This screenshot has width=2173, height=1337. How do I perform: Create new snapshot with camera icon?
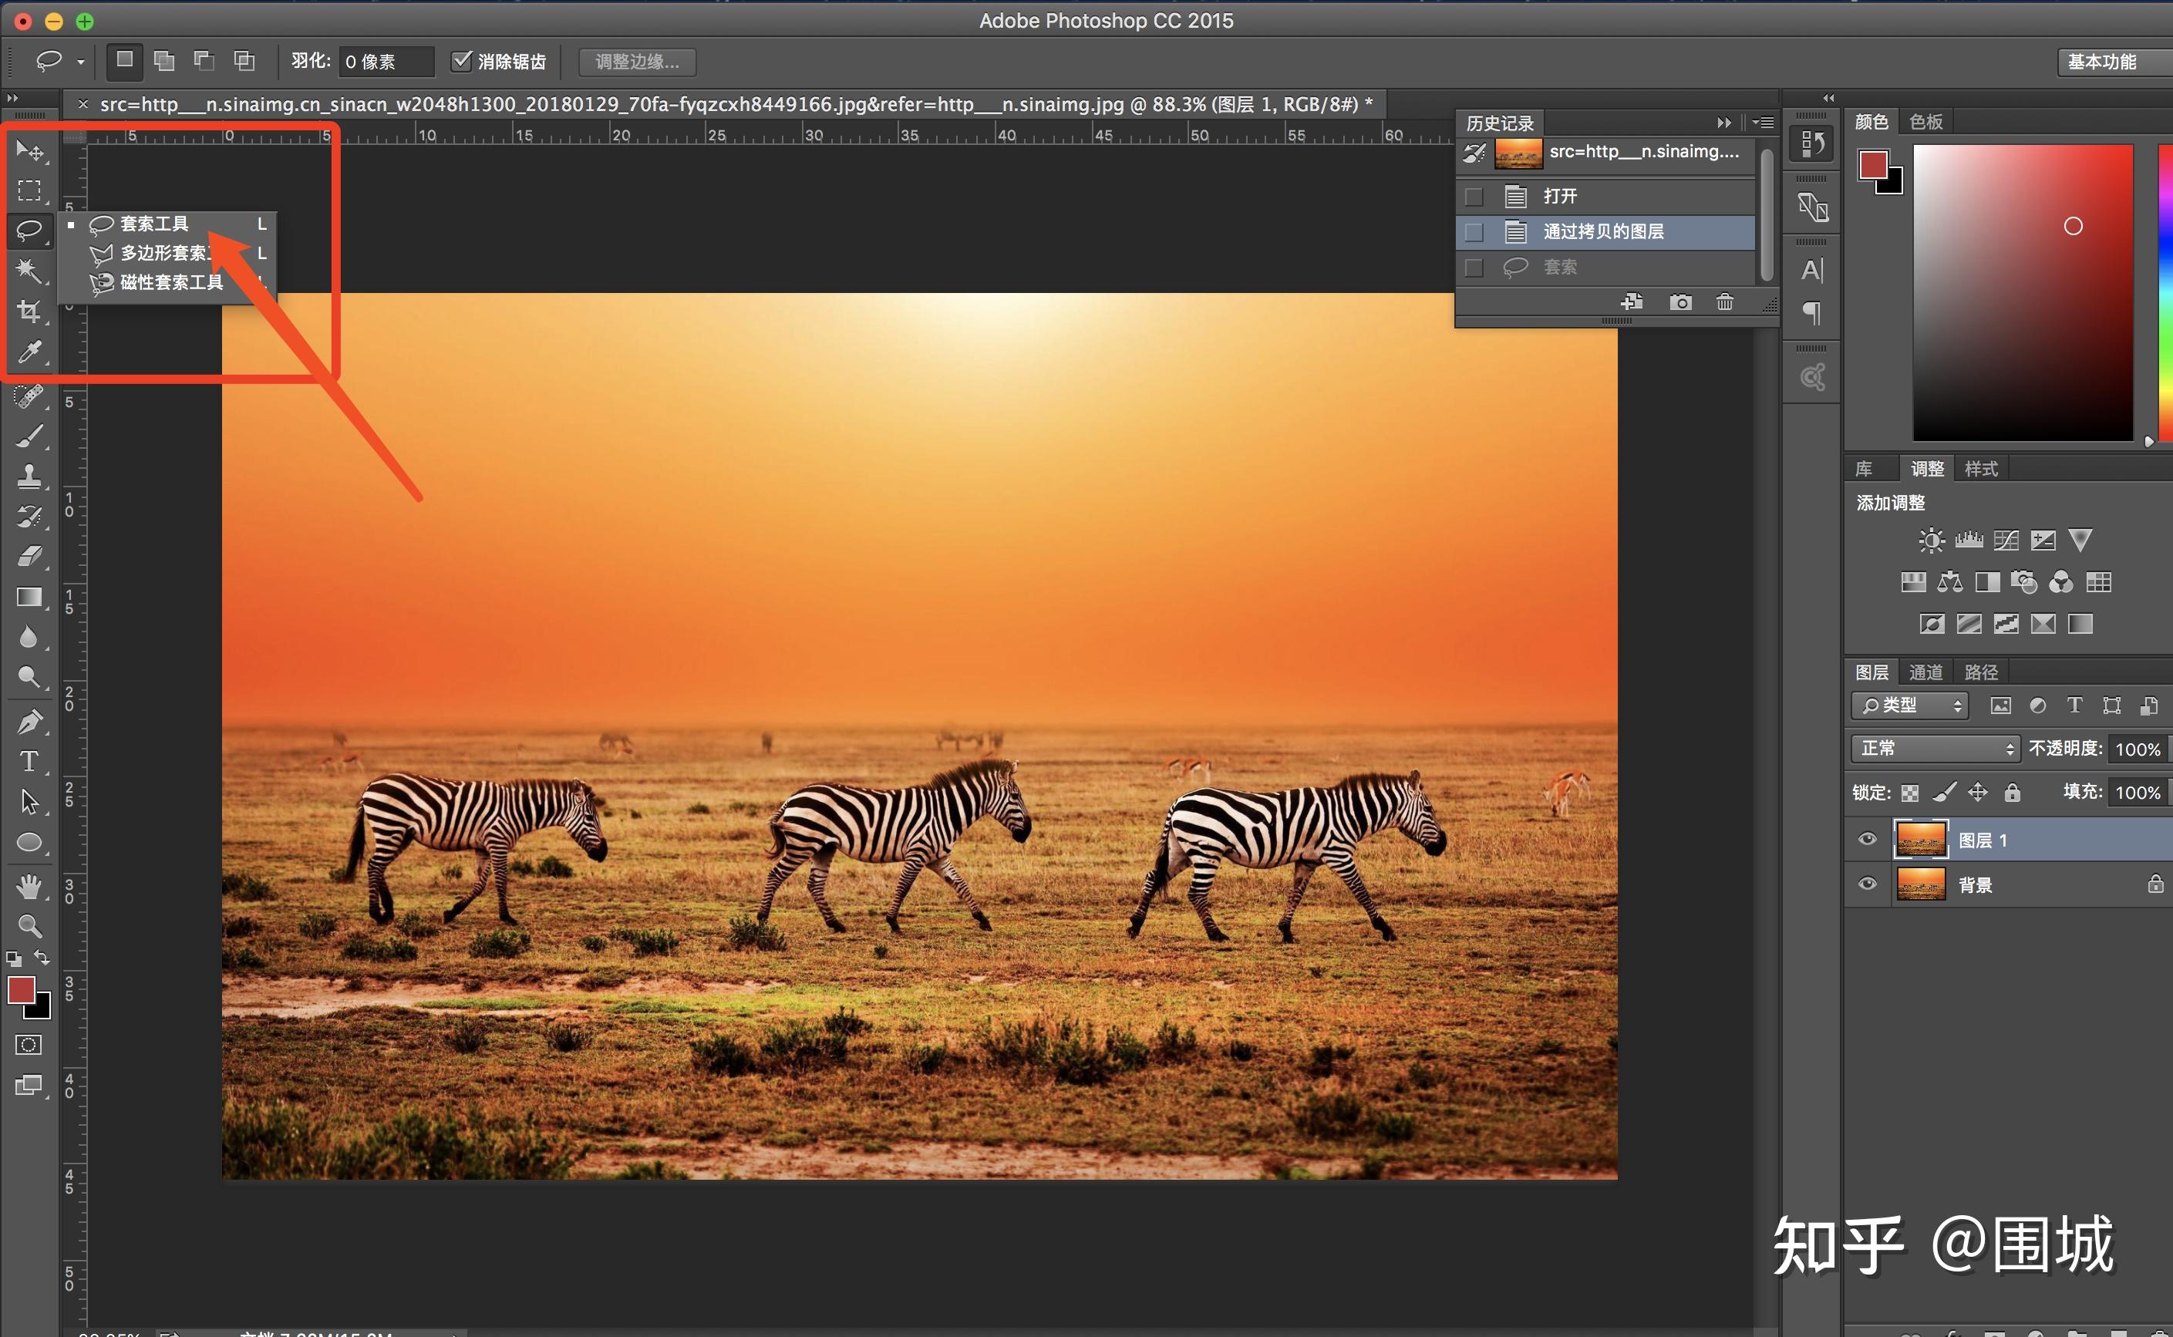click(1679, 302)
